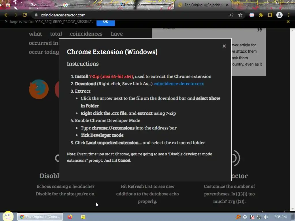Open the 7-Zip msi 64-bit download link

pos(111,77)
